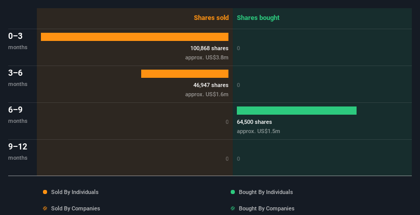The height and width of the screenshot is (215, 420).
Task: Select the 100,868 shares value
Action: pos(209,48)
